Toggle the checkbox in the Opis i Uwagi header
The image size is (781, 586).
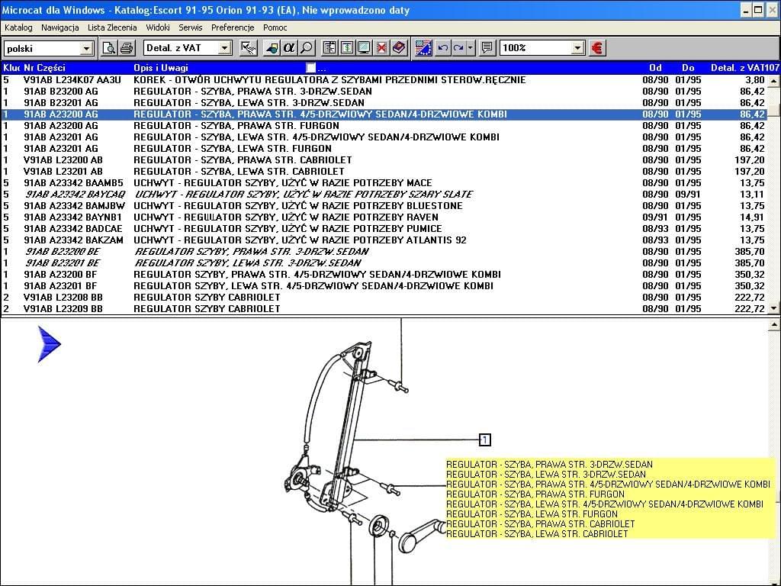[x=310, y=68]
